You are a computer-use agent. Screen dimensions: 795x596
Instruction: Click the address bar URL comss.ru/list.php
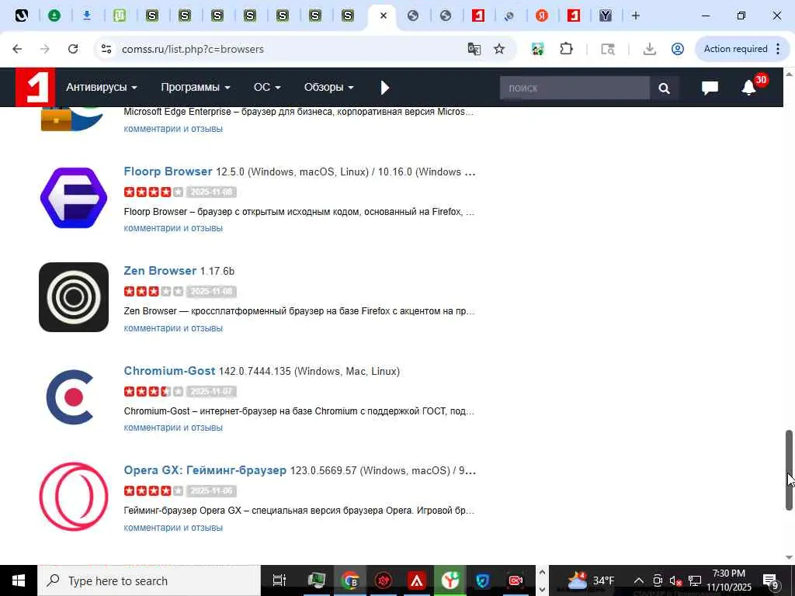tap(193, 49)
